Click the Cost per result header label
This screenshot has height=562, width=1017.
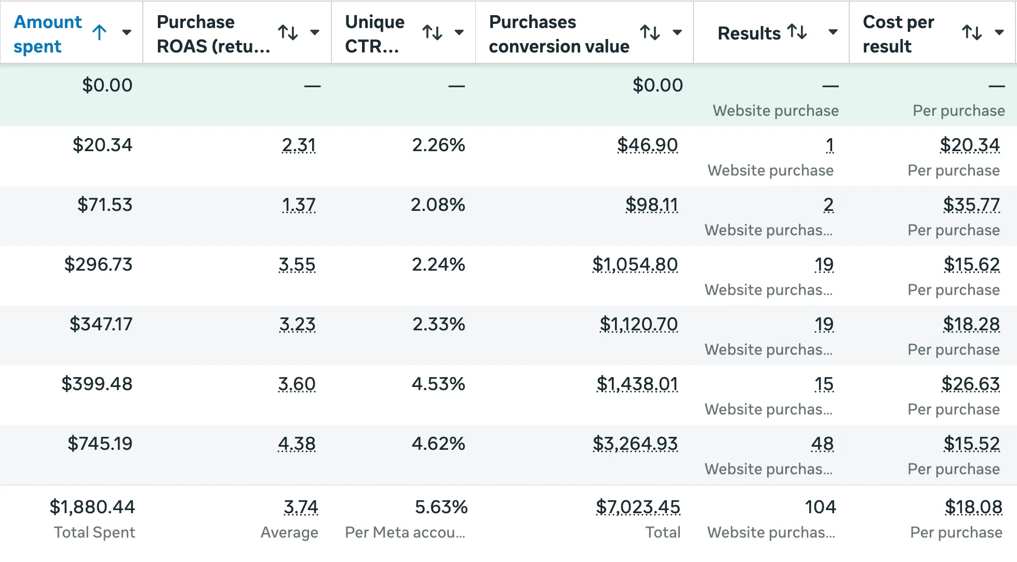click(899, 34)
